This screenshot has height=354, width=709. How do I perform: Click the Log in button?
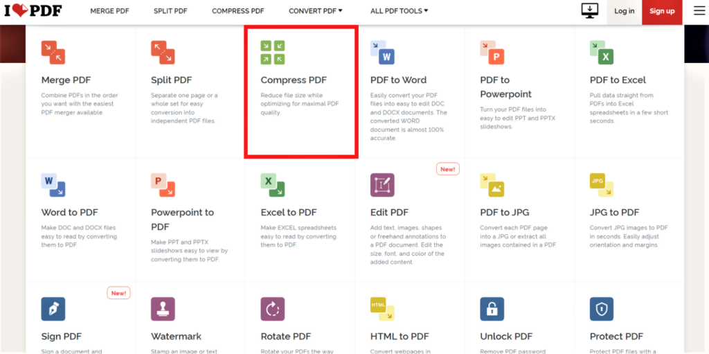click(625, 11)
